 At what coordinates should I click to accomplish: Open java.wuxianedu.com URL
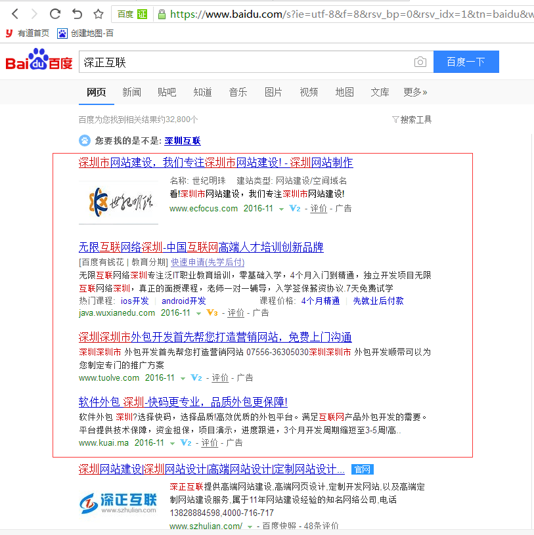(117, 313)
